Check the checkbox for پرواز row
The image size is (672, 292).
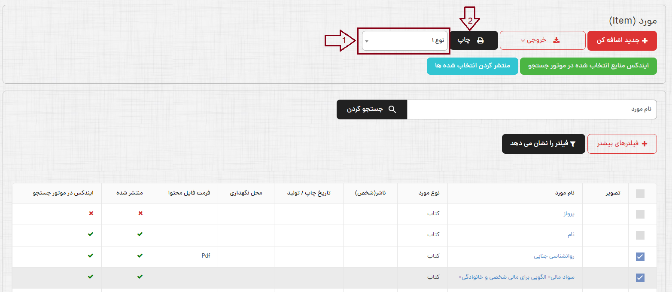point(640,214)
